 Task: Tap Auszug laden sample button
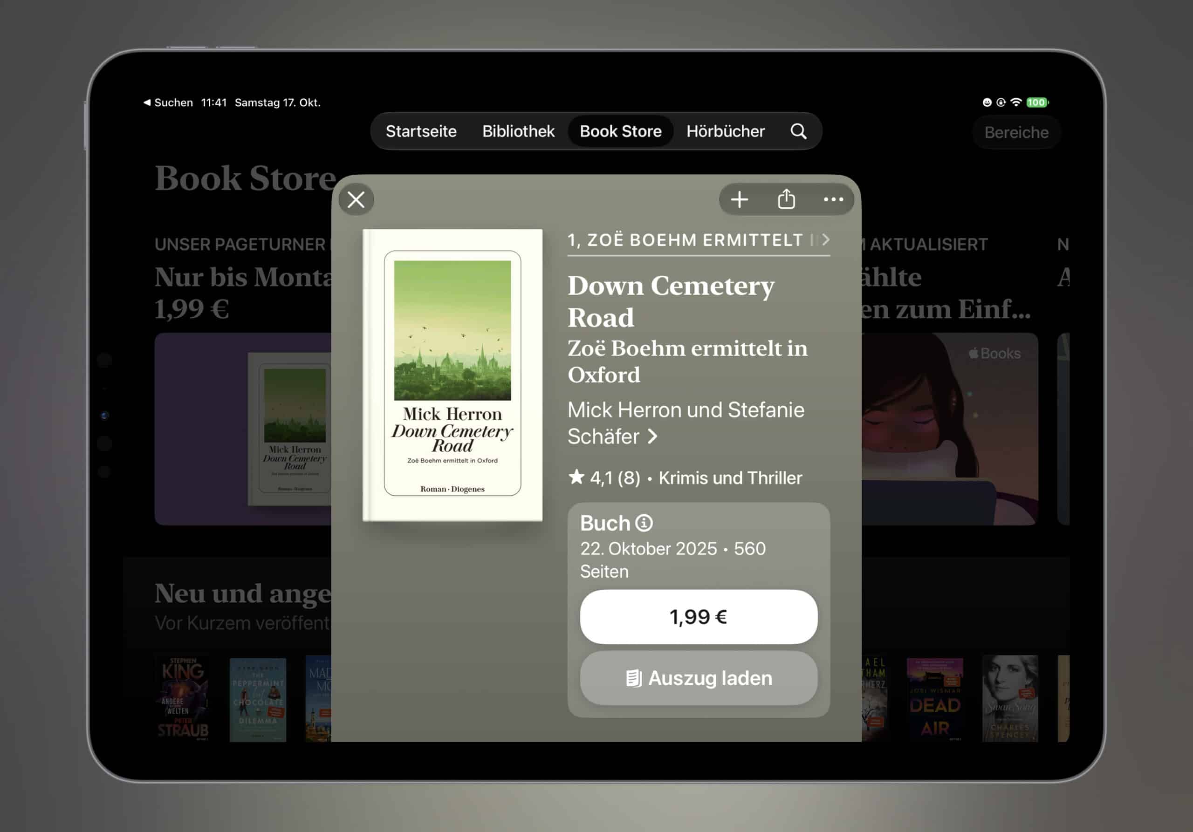coord(699,678)
